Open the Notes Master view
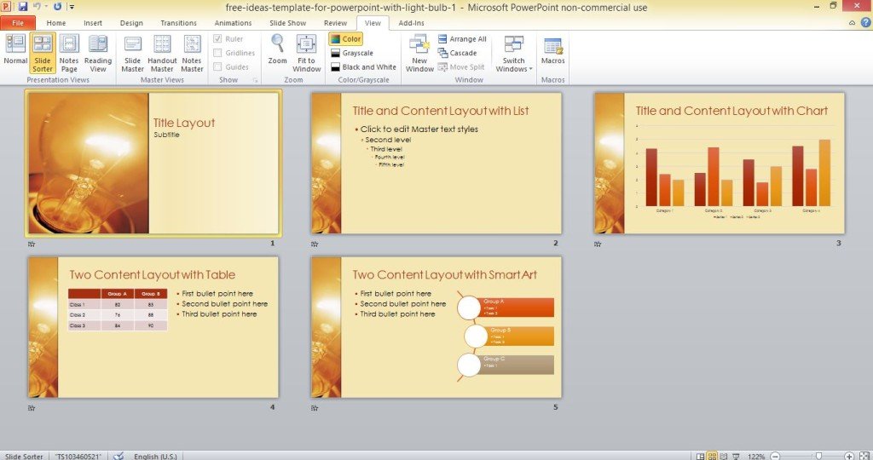This screenshot has height=460, width=873. pyautogui.click(x=192, y=53)
